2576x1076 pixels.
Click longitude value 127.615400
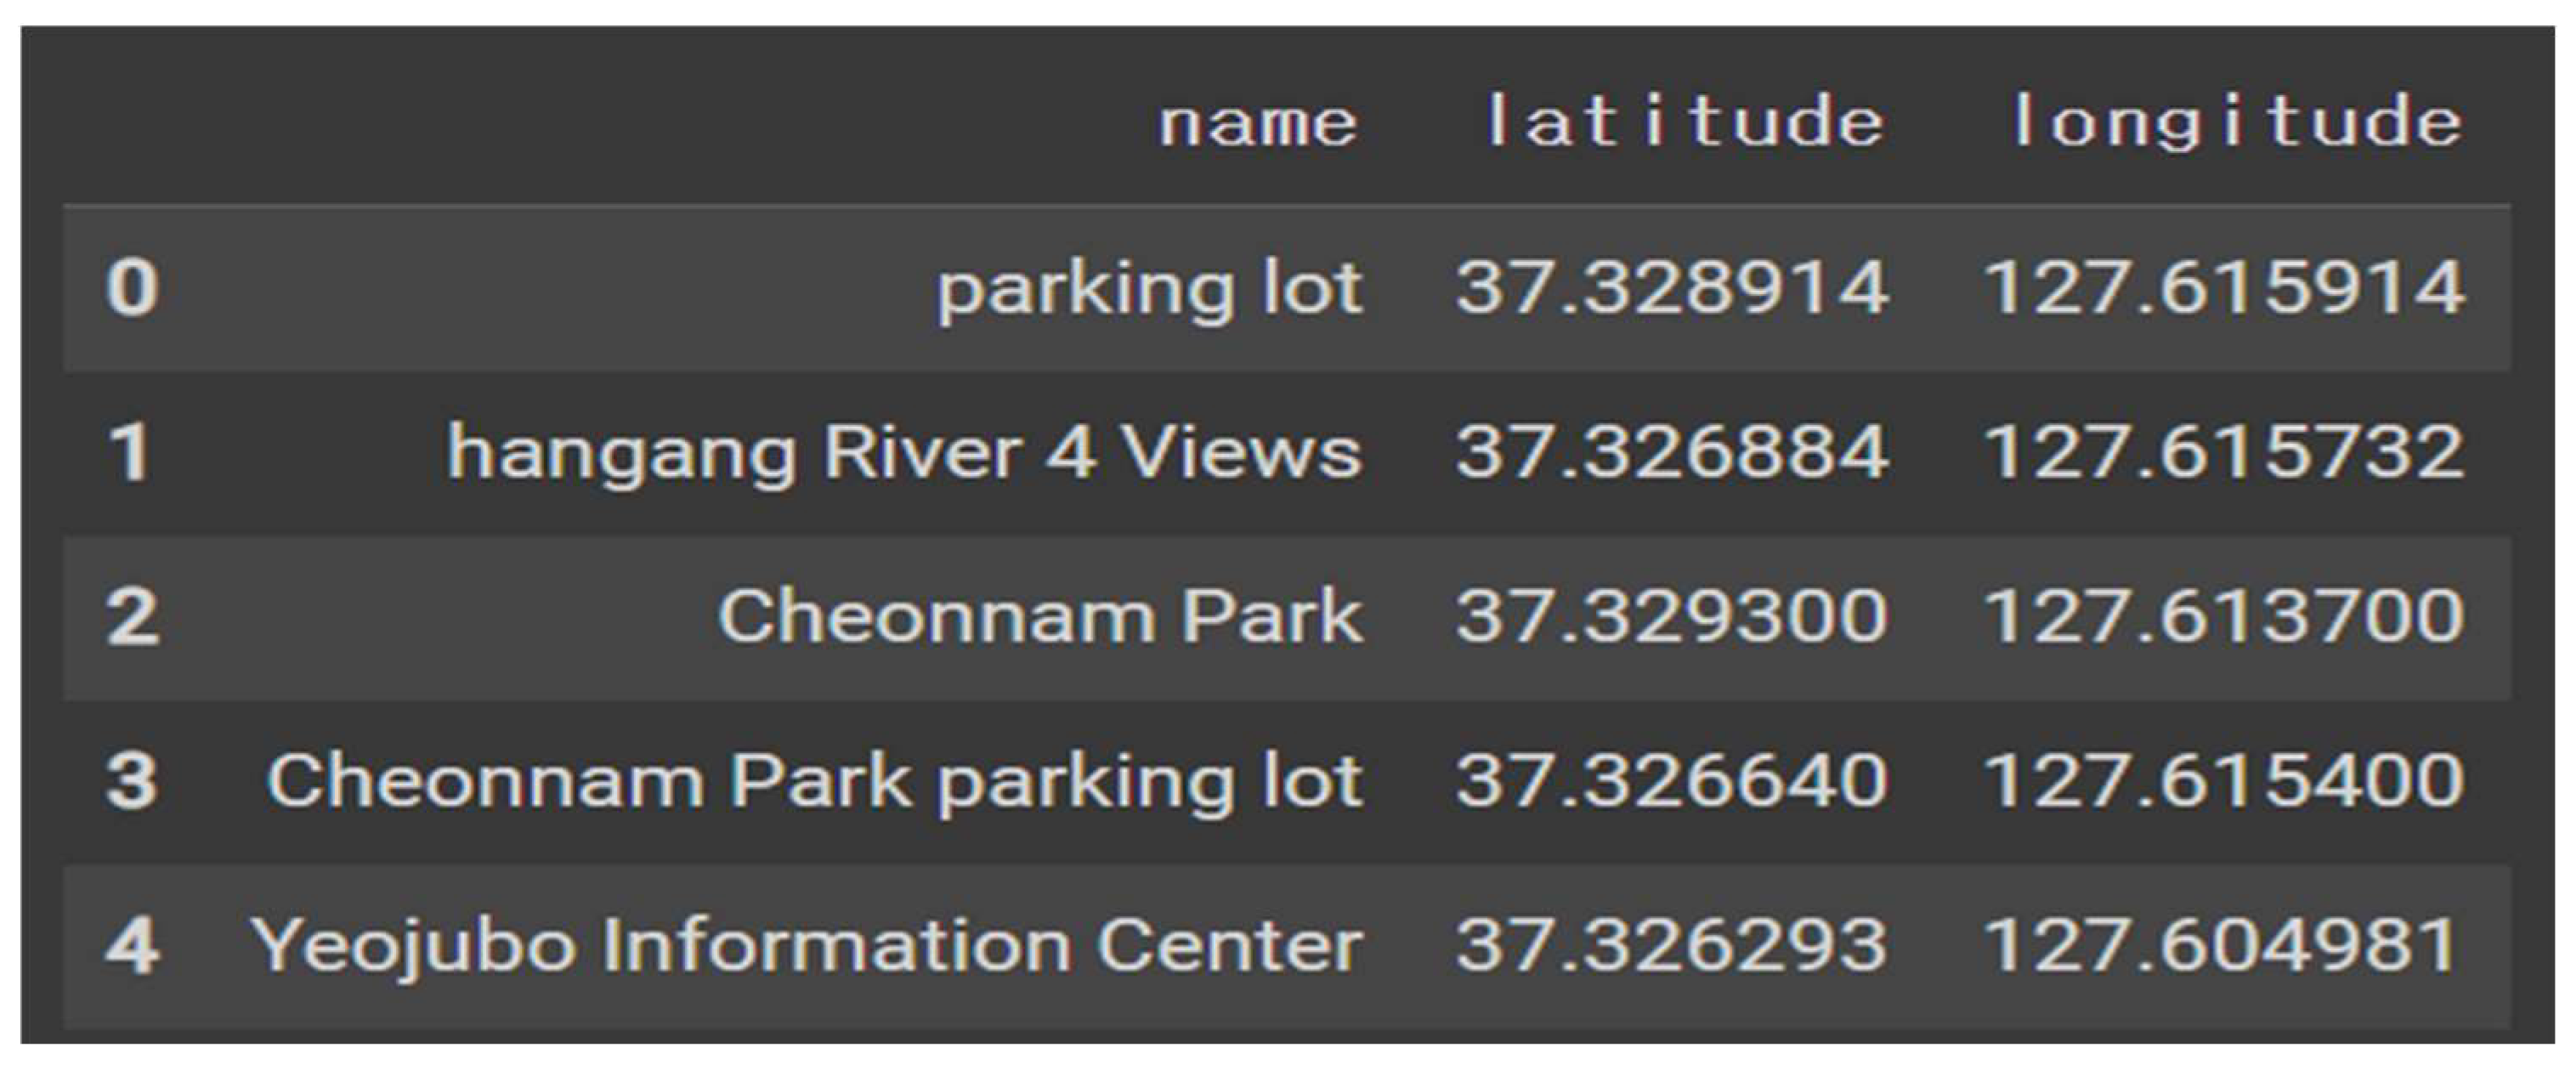(2224, 780)
